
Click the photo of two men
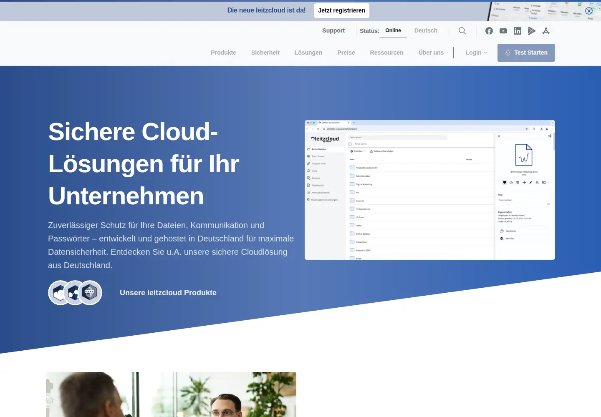point(171,394)
